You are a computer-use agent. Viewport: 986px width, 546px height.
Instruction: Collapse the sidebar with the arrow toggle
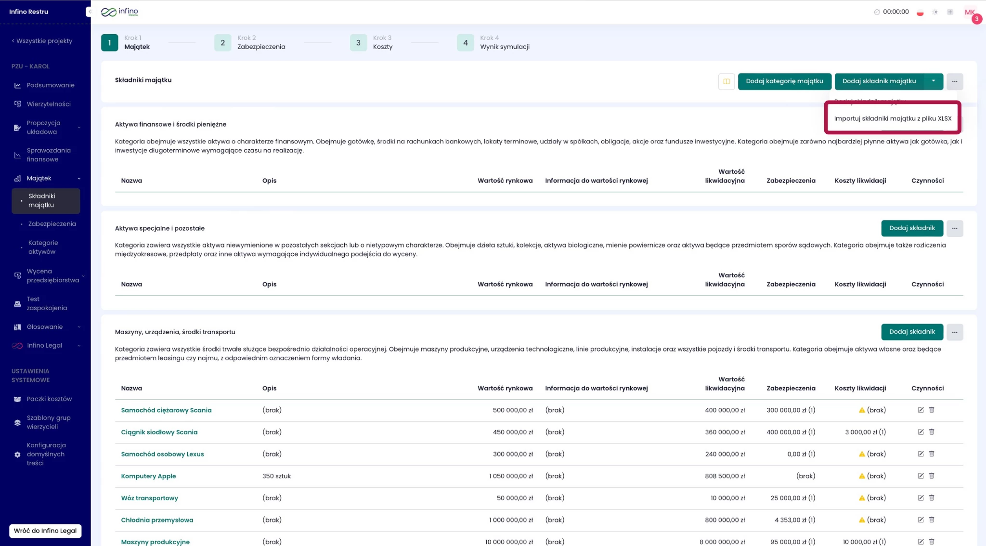tap(89, 12)
